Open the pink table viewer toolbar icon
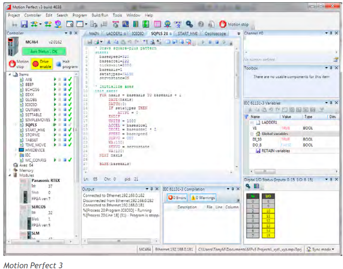The width and height of the screenshot is (343, 269). [157, 24]
